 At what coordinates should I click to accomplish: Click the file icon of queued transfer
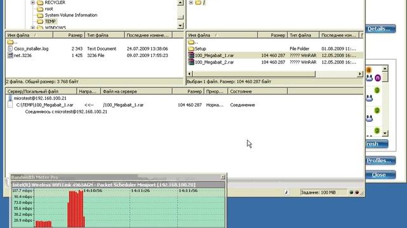[10, 104]
